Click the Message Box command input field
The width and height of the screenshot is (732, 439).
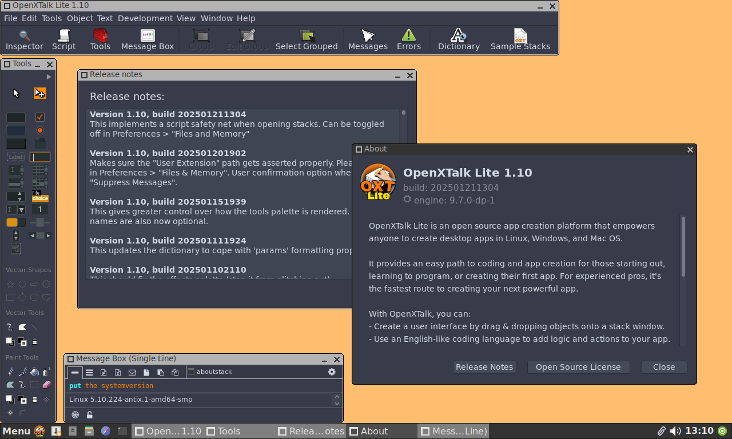tap(204, 386)
